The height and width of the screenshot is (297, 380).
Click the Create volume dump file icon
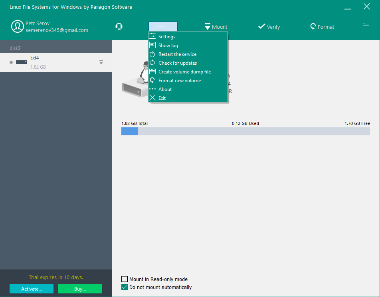pos(152,72)
